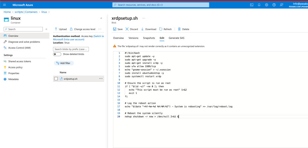Click the Name column header
308x148 pixels.
pos(63,72)
